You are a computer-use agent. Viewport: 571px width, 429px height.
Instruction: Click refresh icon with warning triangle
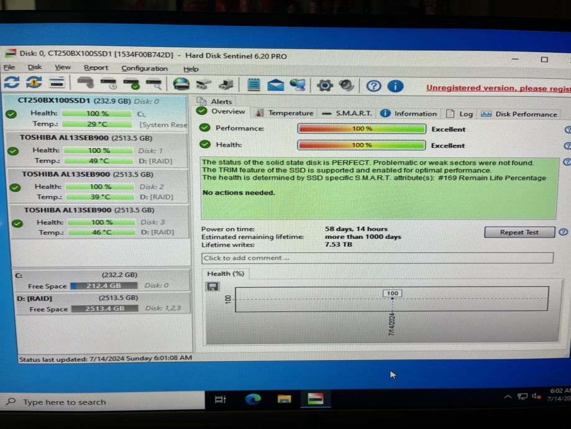(x=34, y=83)
